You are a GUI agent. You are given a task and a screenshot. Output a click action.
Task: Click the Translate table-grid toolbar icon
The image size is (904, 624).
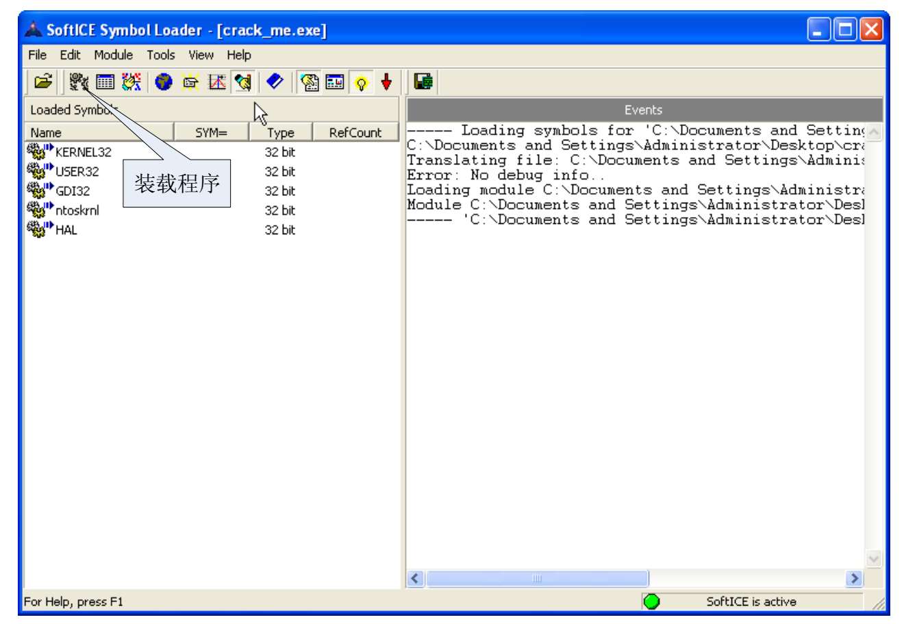click(x=105, y=82)
